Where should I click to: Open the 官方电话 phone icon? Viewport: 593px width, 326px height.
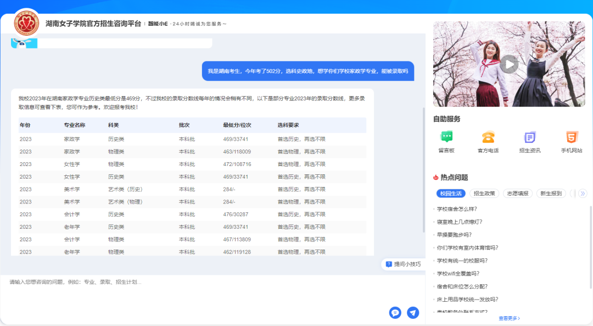(x=488, y=137)
